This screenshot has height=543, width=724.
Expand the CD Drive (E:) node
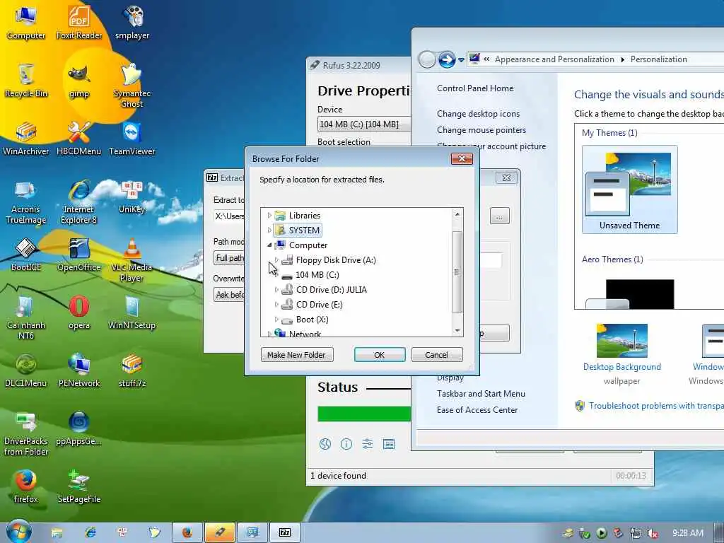(x=276, y=304)
